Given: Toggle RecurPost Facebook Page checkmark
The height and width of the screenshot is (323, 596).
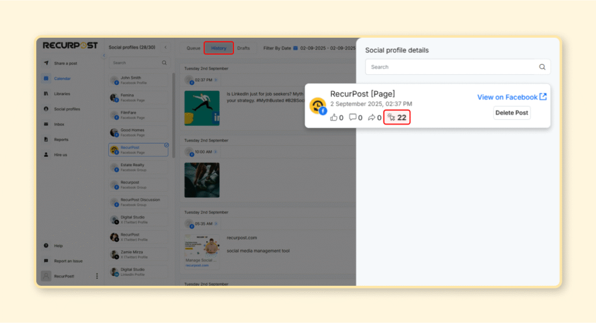Looking at the screenshot, I should [x=166, y=145].
